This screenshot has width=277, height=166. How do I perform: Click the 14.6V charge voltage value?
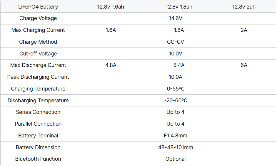click(176, 18)
